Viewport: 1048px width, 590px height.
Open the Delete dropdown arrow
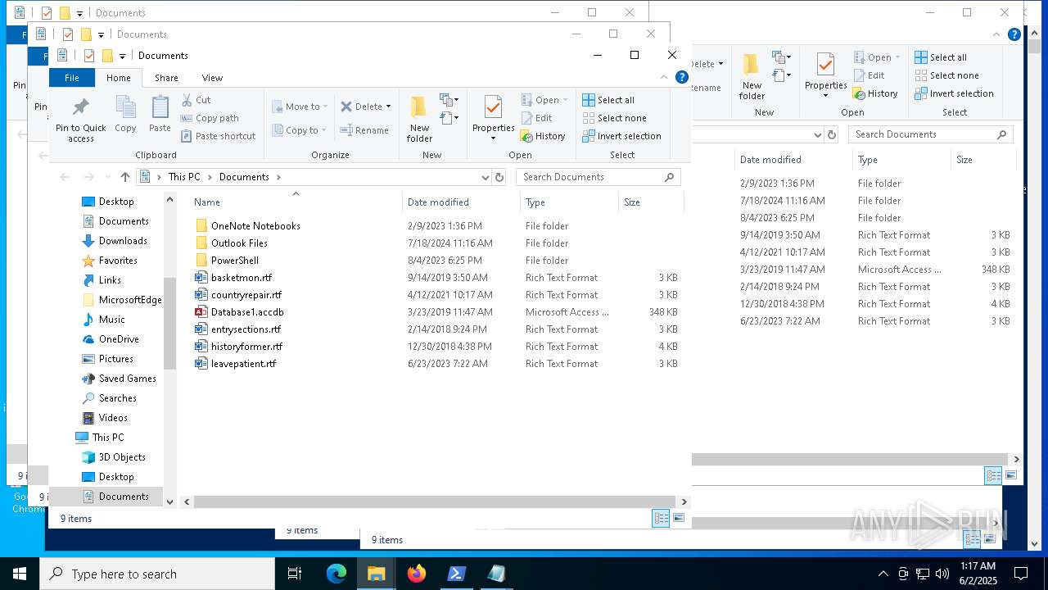click(x=388, y=107)
